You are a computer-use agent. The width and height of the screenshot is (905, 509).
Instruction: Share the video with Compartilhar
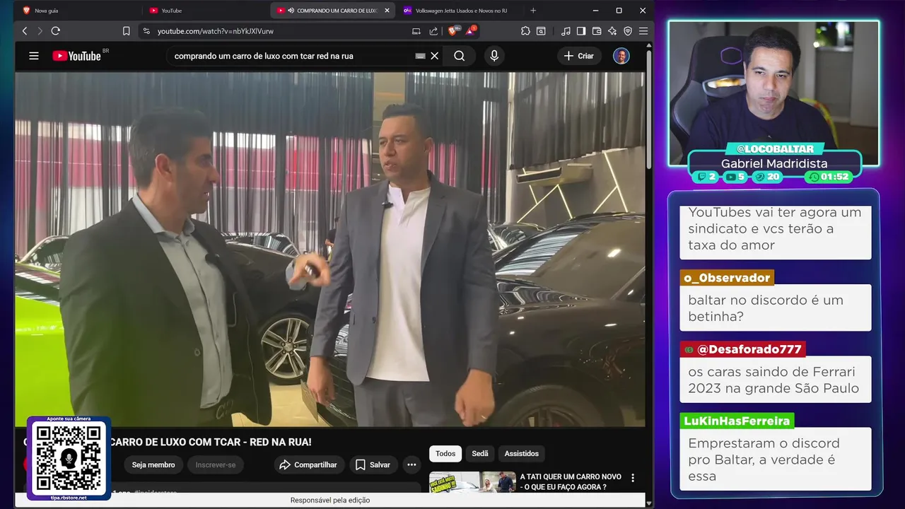(309, 464)
